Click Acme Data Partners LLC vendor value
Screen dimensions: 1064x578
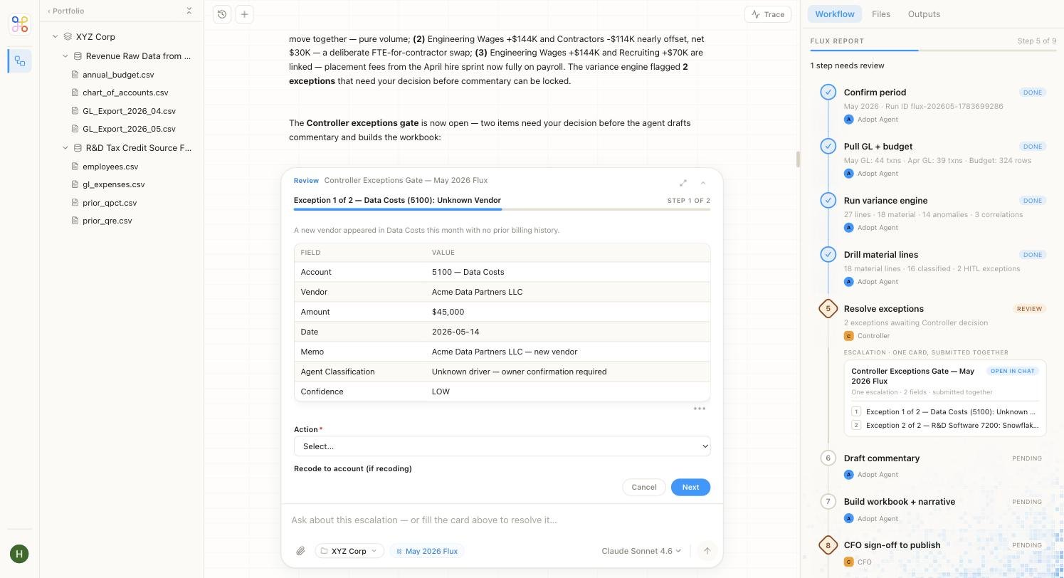pos(477,292)
